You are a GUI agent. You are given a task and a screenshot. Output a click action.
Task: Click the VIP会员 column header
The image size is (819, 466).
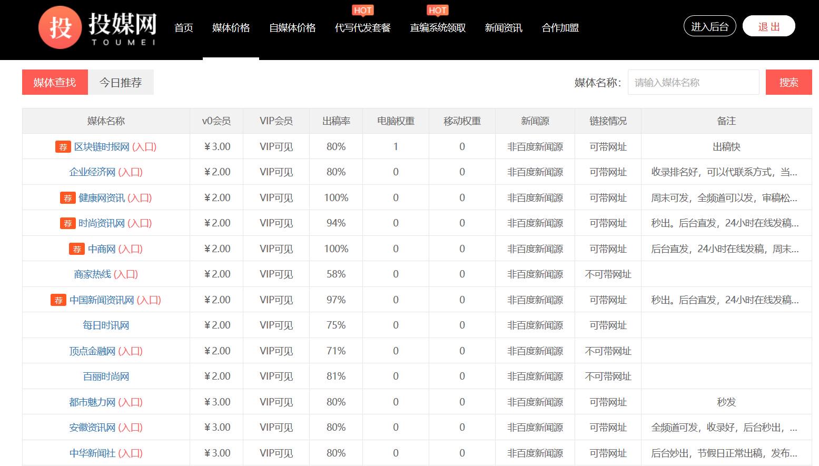coord(276,121)
